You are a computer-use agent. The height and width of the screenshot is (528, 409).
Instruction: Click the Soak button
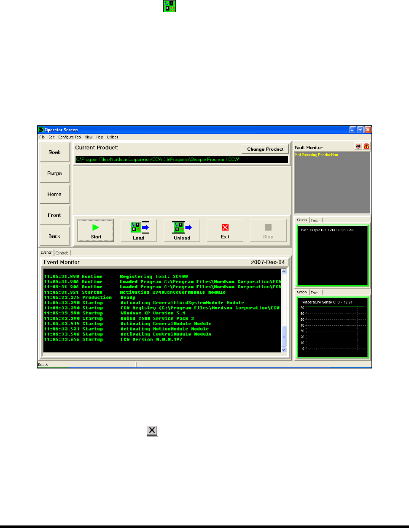click(54, 152)
